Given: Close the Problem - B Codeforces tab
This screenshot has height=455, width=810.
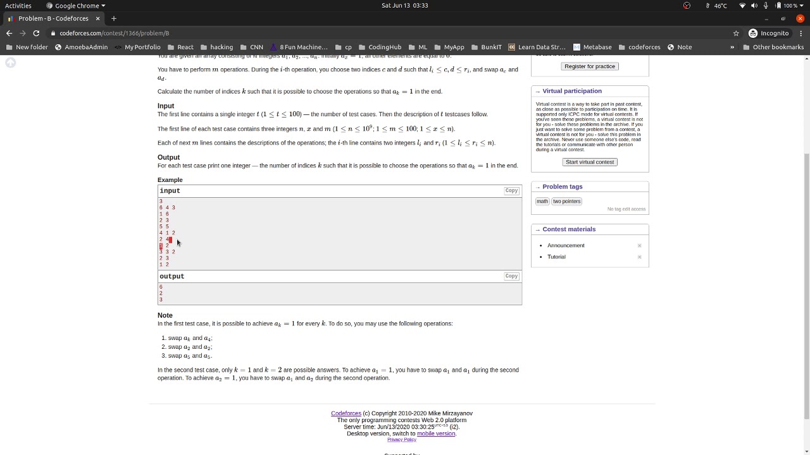Looking at the screenshot, I should pyautogui.click(x=97, y=18).
